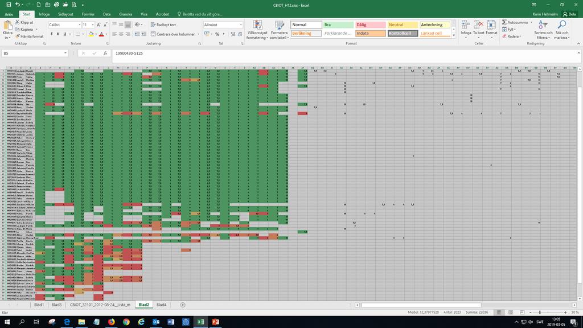583x328 pixels.
Task: Apply the red font color swatch
Action: [x=101, y=34]
